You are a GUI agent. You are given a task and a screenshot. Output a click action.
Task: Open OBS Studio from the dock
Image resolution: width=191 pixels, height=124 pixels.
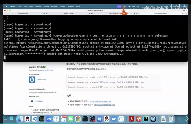(x=92, y=118)
